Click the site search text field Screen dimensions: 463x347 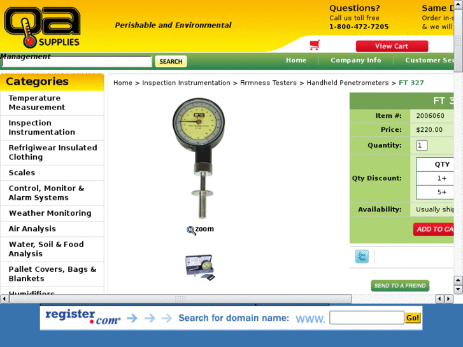[x=77, y=61]
